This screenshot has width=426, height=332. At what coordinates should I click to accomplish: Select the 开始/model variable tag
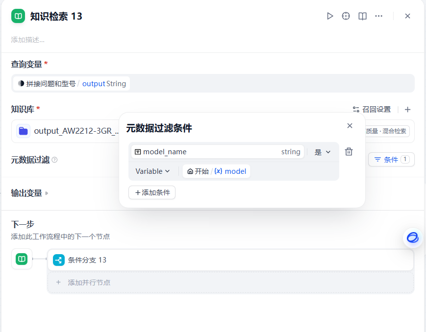coord(216,171)
